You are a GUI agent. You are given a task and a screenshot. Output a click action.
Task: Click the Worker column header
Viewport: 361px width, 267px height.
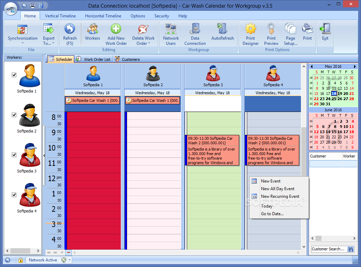pos(350,156)
